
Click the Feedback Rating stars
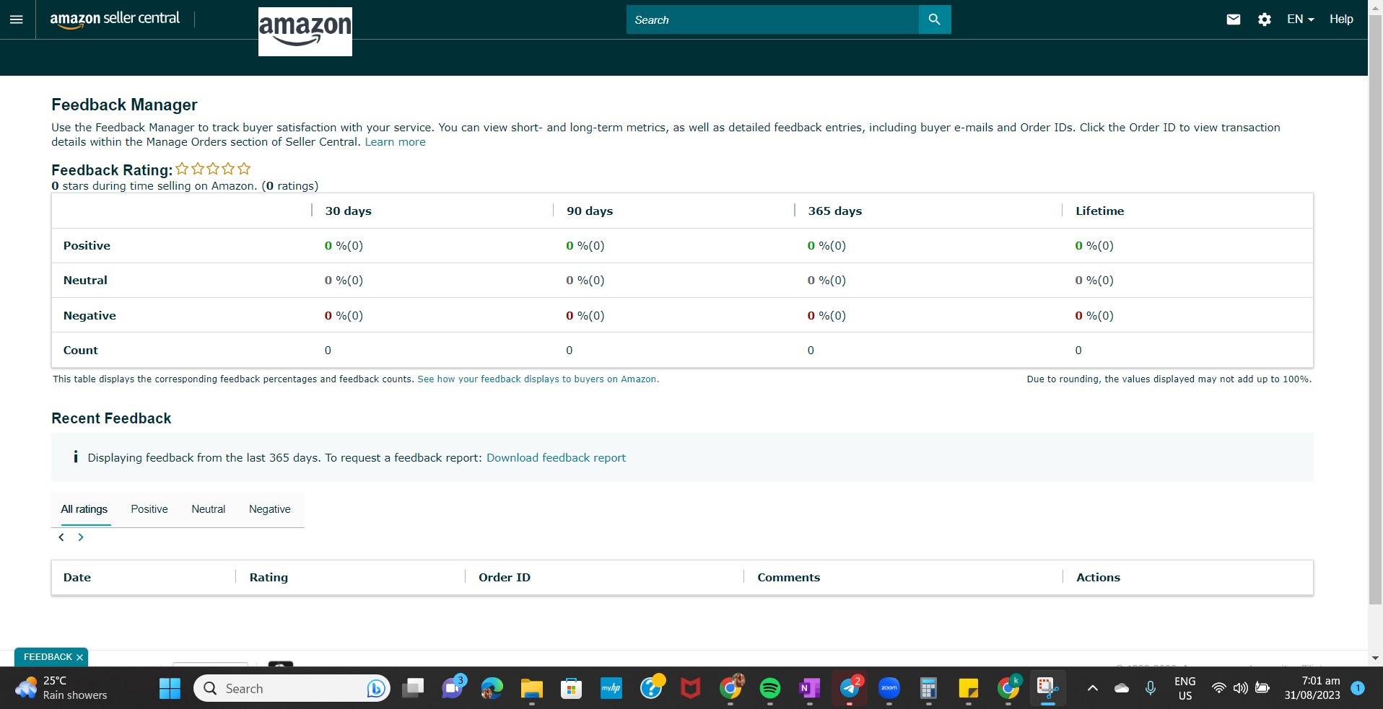click(213, 169)
